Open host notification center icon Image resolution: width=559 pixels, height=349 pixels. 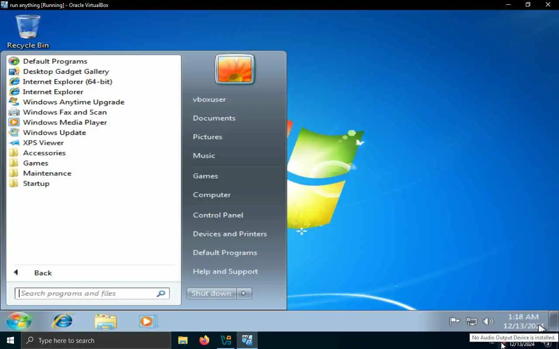coord(547,344)
